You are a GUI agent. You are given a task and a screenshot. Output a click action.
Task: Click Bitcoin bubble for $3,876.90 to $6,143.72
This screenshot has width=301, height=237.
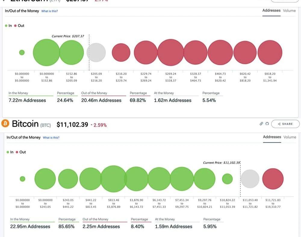coord(136,179)
